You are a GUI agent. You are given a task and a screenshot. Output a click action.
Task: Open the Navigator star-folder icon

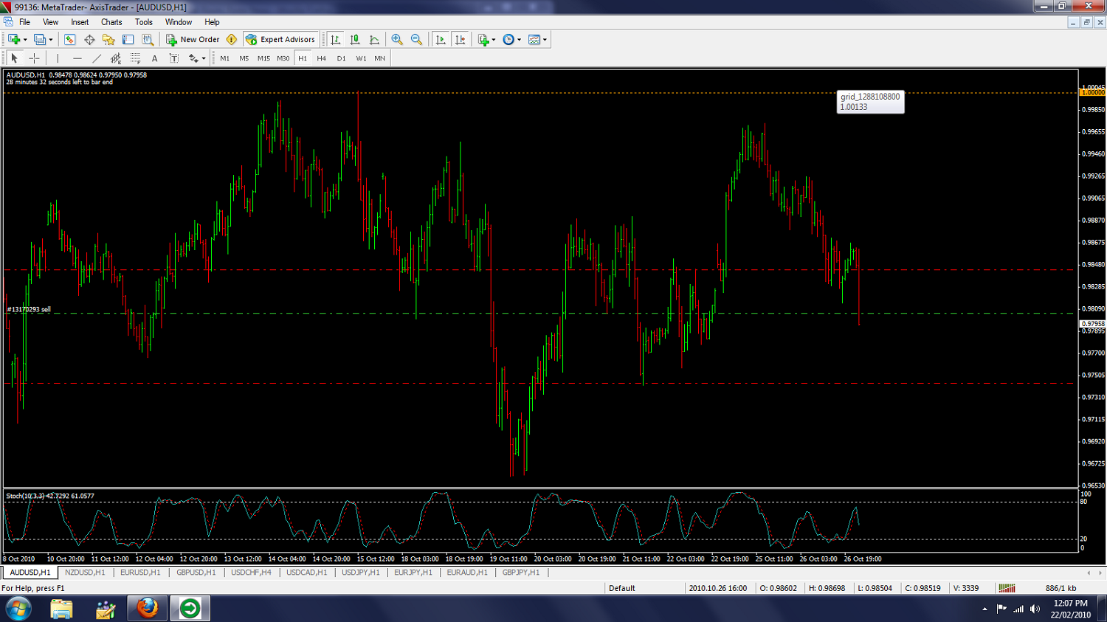click(108, 40)
